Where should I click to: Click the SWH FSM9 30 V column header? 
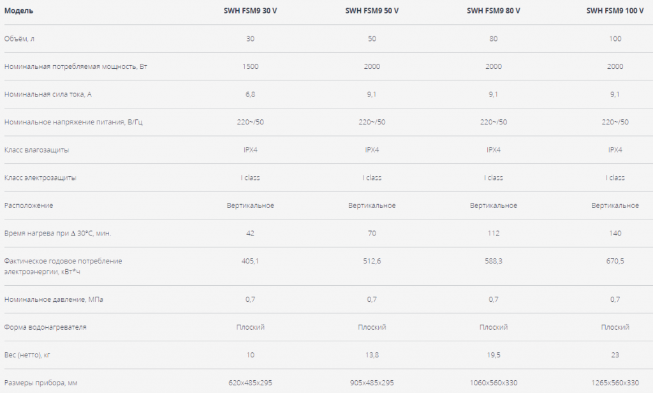pos(250,11)
